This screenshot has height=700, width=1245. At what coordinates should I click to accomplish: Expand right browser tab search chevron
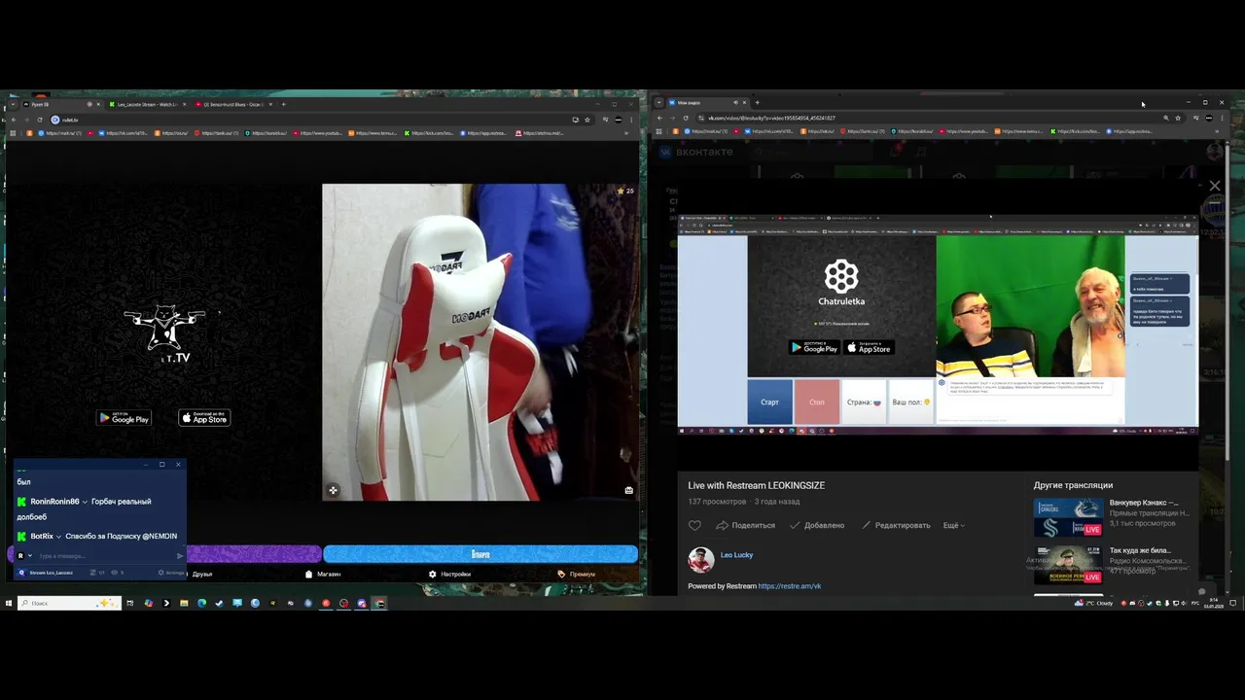point(658,102)
